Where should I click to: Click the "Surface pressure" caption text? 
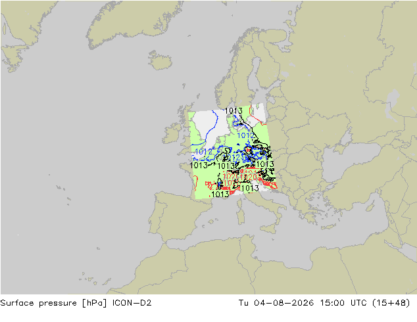[38, 303]
